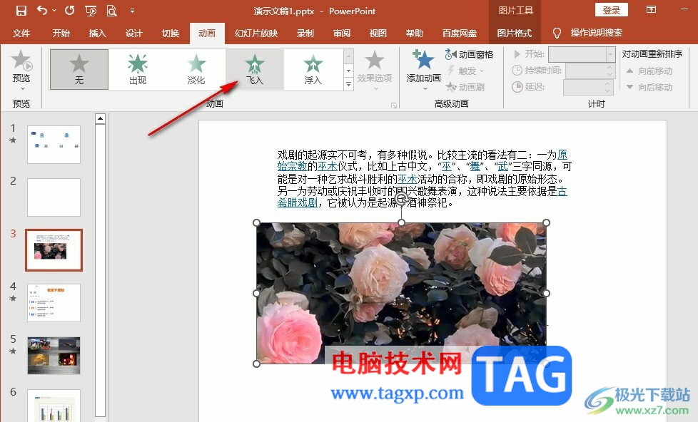
Task: Select the 浮入 animation effect
Action: [x=313, y=69]
